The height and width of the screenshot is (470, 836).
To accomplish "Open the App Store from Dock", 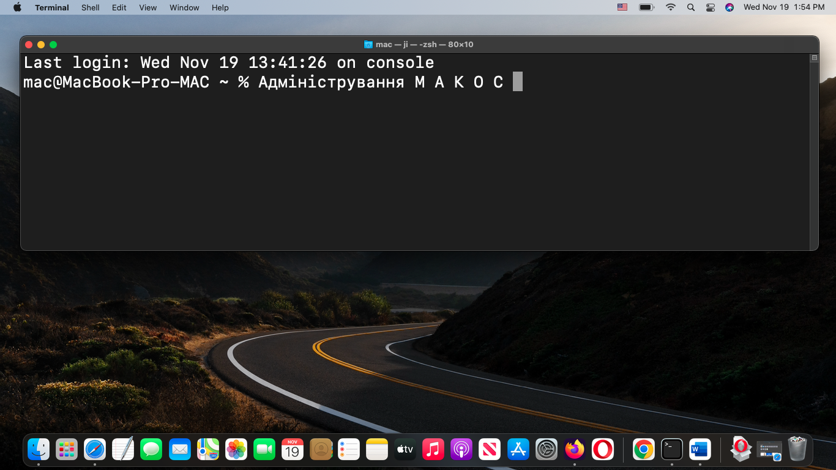I will (518, 450).
